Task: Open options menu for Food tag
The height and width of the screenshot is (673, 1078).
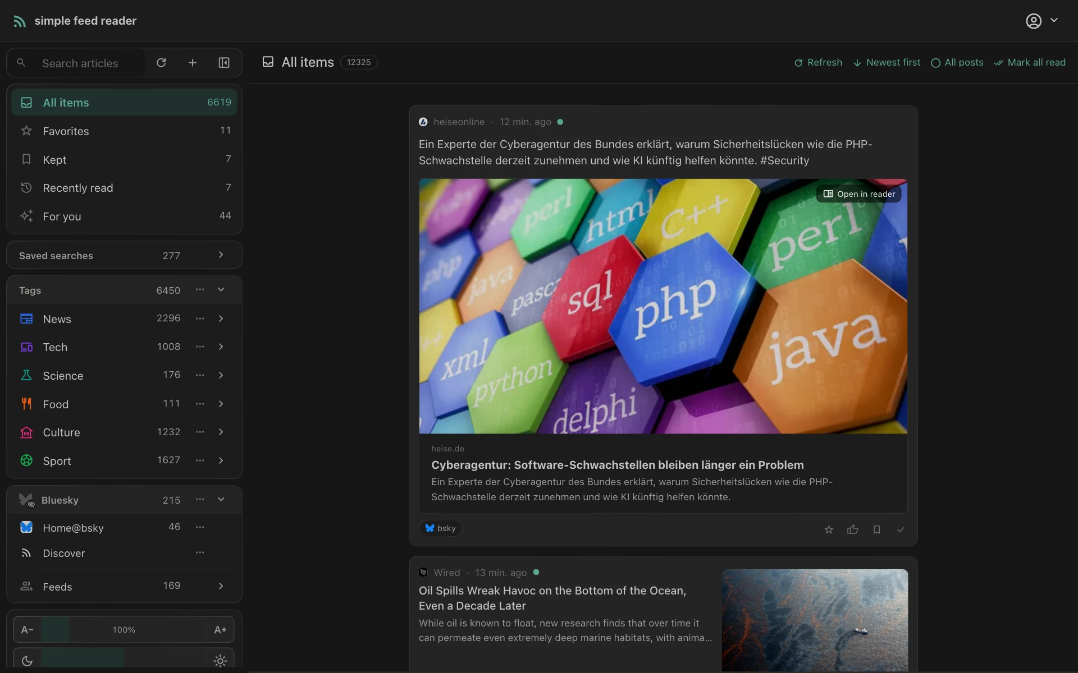Action: [200, 404]
